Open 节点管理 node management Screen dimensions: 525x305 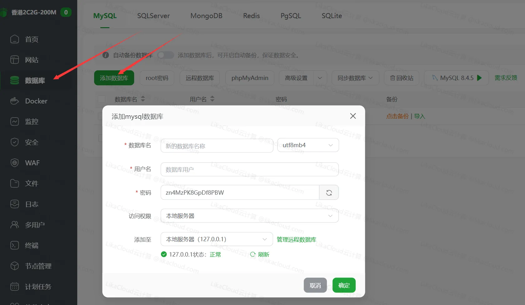38,266
